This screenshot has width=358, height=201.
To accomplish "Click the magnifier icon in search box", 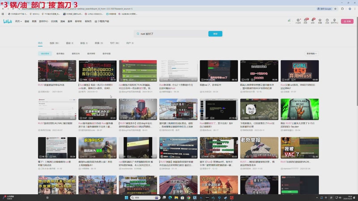I will pos(138,34).
